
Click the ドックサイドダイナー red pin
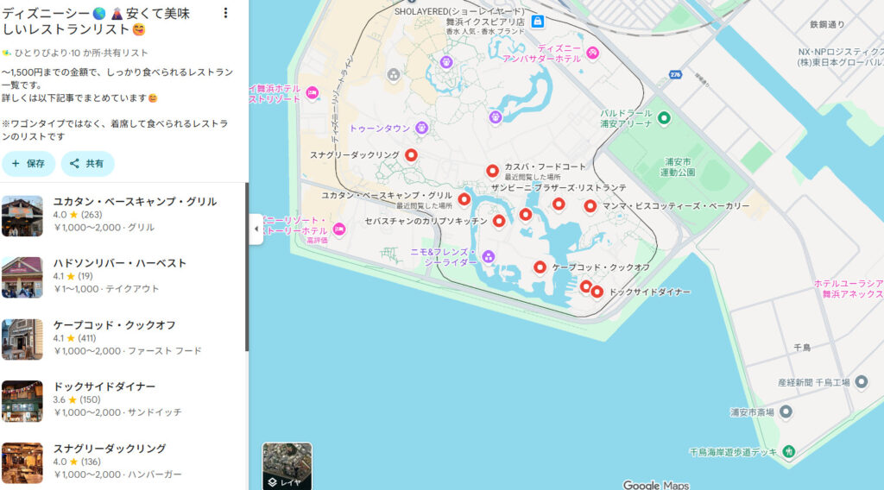point(597,292)
